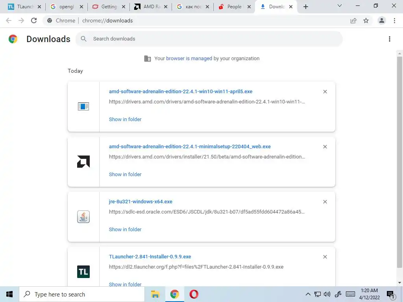Go back to the previous page
The image size is (403, 302).
tap(9, 20)
